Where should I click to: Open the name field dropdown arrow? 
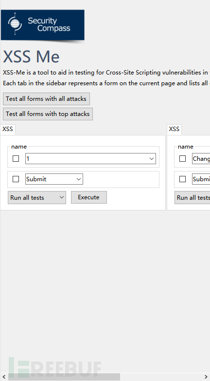tap(152, 159)
